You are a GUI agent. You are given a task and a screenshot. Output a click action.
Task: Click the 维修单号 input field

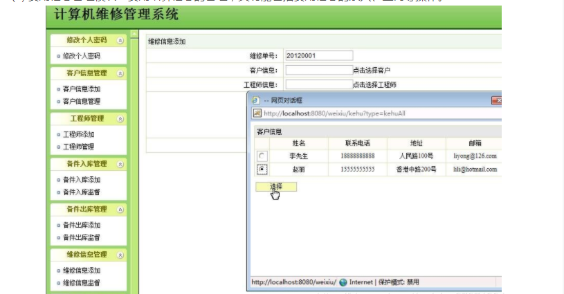[x=319, y=56]
